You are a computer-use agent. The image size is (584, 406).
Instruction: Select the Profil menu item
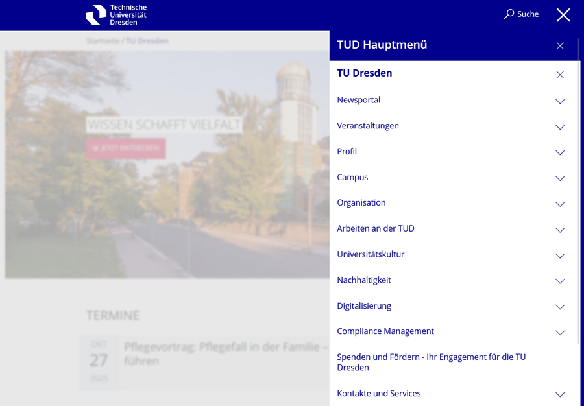tap(347, 152)
